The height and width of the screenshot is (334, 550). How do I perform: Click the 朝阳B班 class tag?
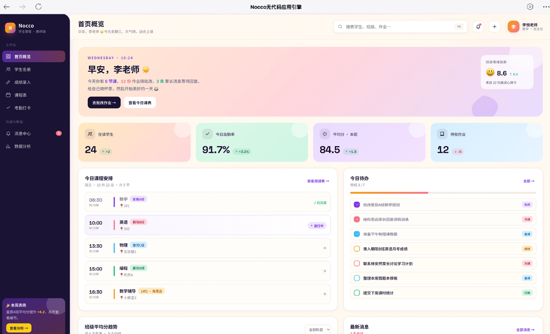138,222
